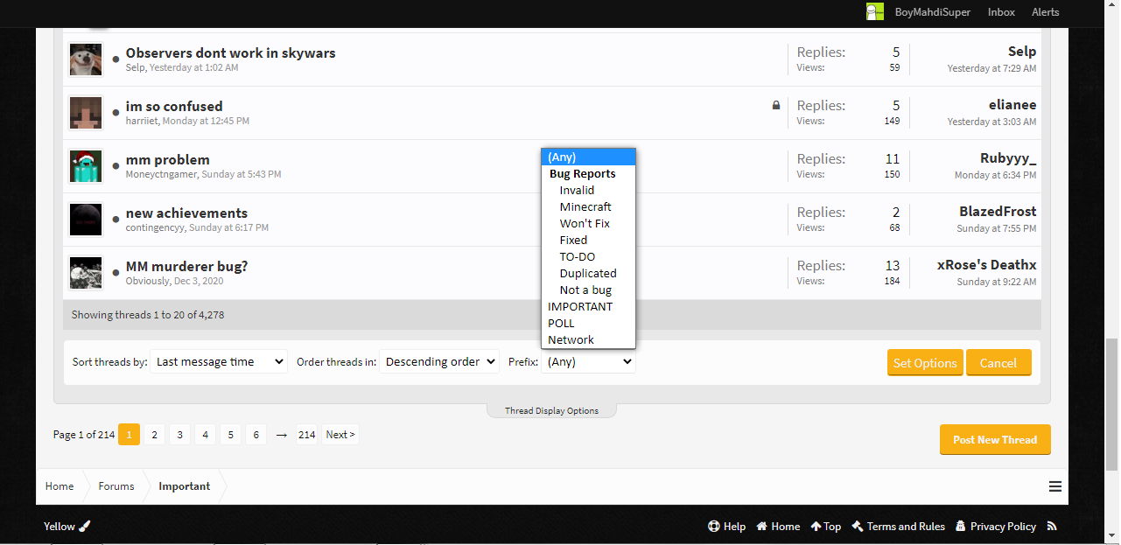Open the 'Order threads in' dropdown
Viewport: 1121px width, 545px height.
click(438, 361)
